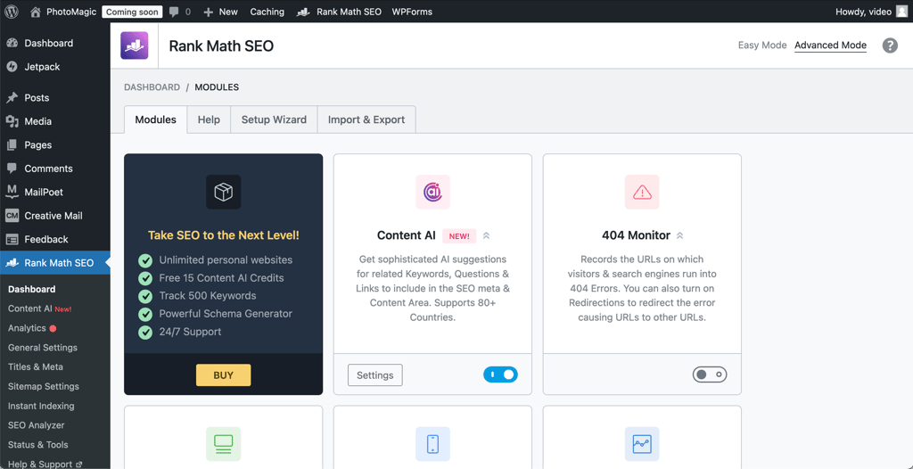Open the Setup Wizard tab

[x=275, y=119]
